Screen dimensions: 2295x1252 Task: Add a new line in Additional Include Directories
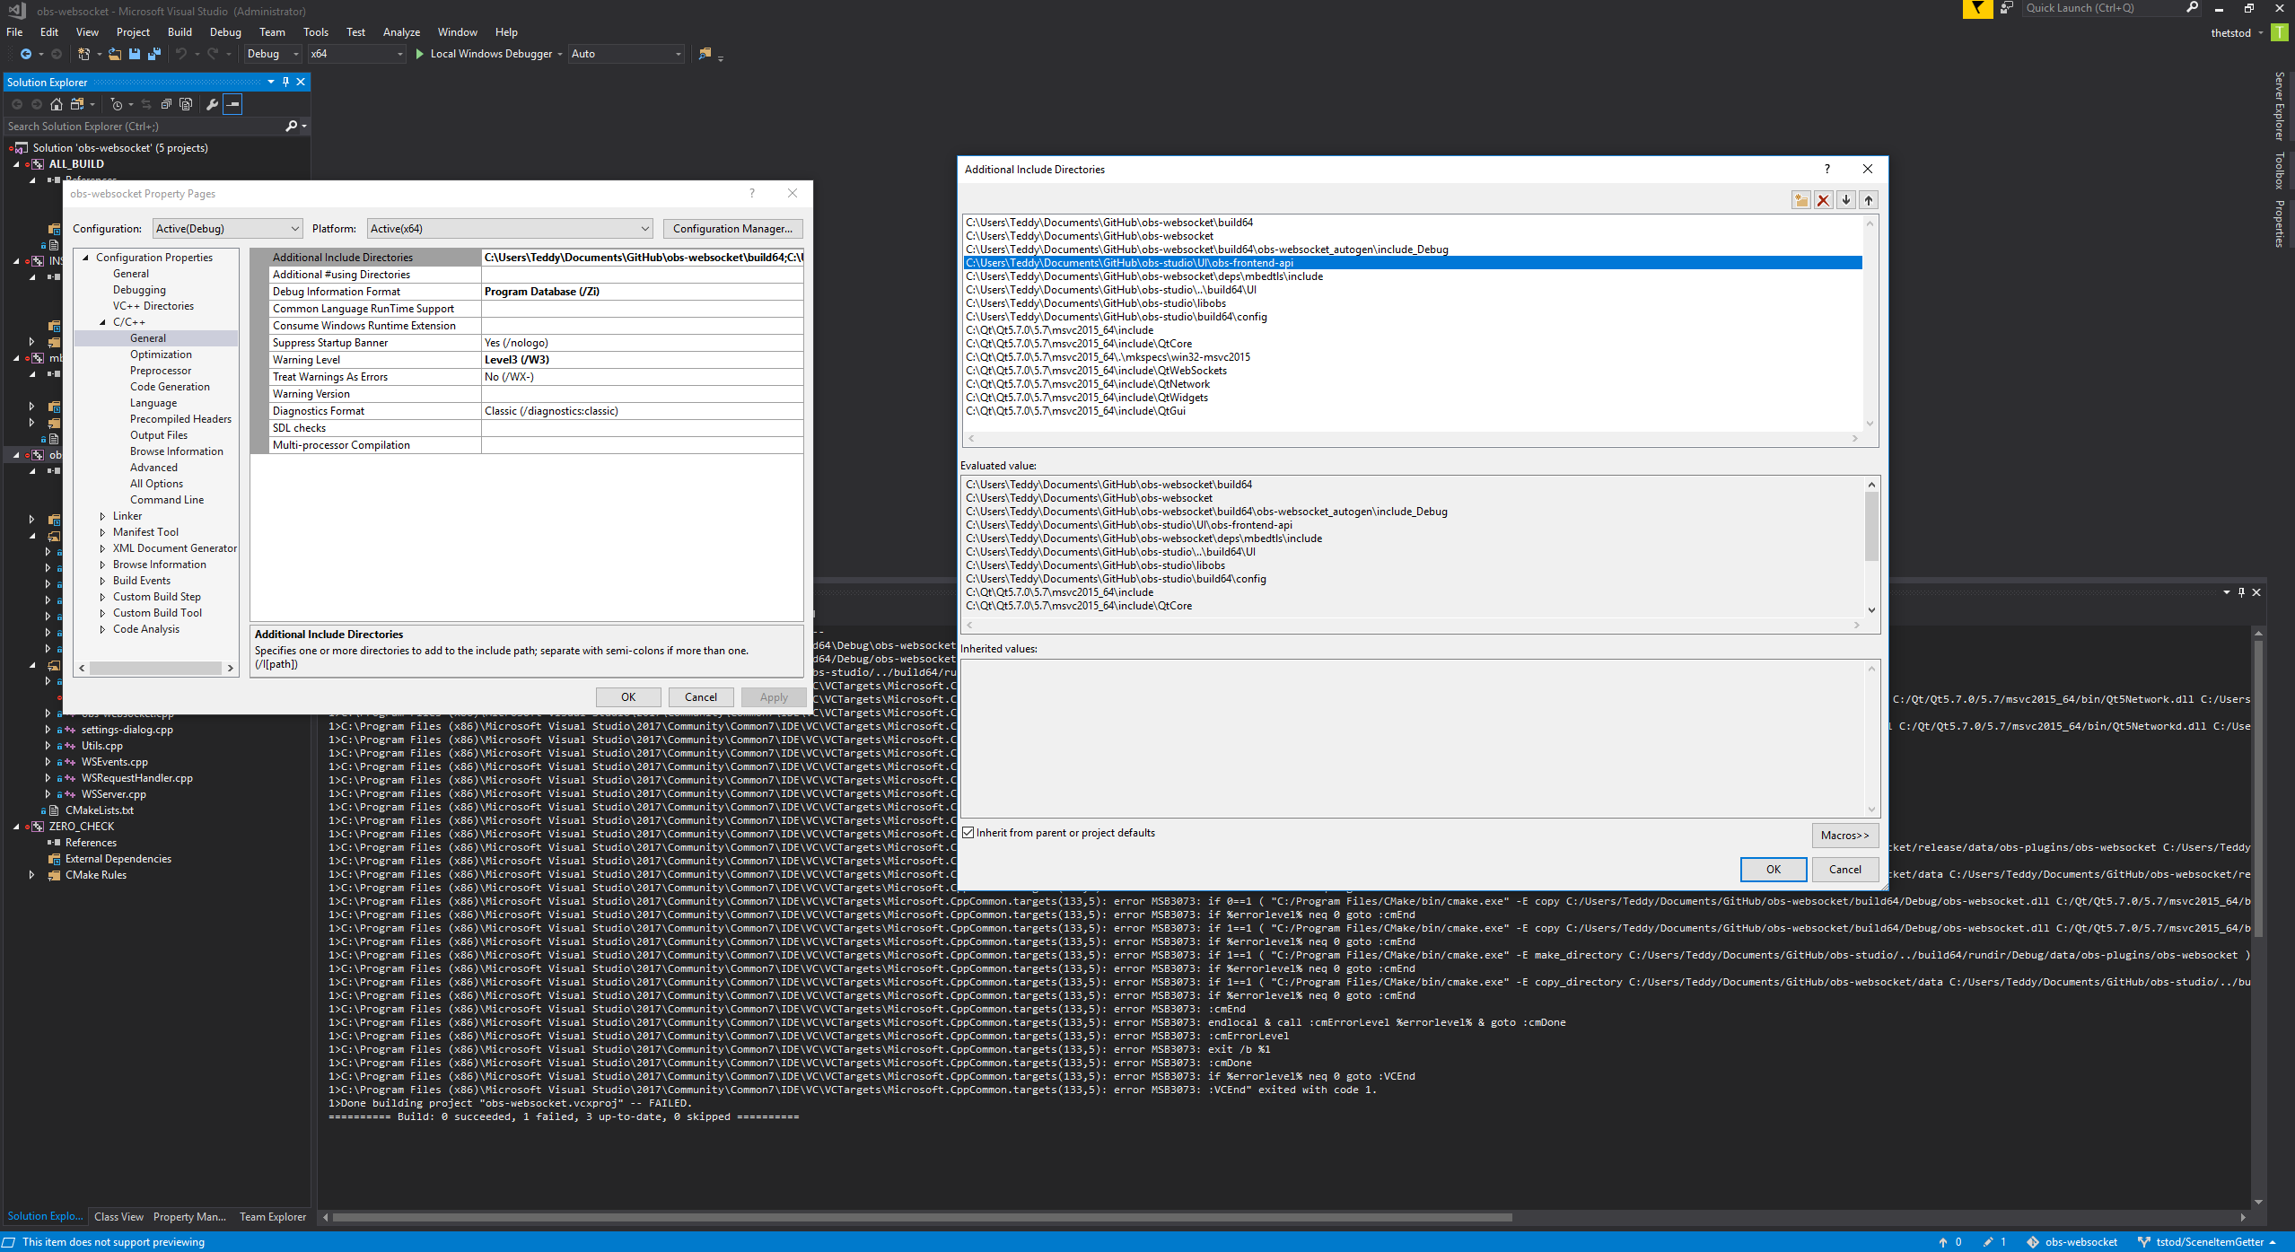pyautogui.click(x=1802, y=200)
